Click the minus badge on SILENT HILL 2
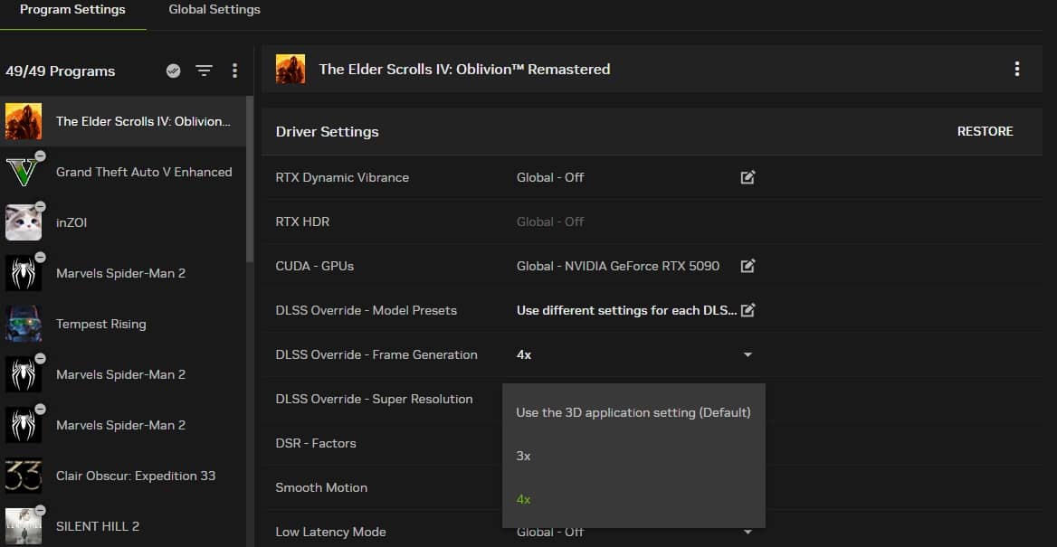 pos(41,510)
